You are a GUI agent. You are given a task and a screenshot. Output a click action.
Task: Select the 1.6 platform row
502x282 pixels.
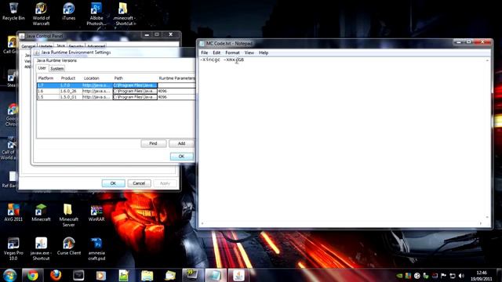tap(115, 91)
